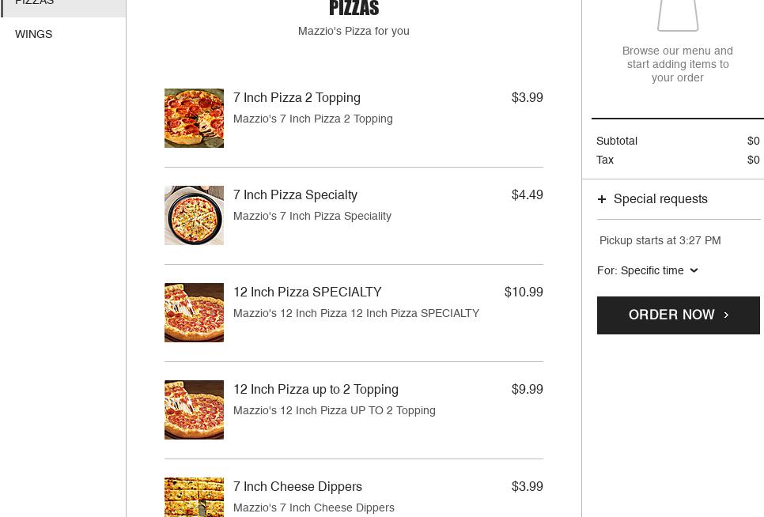Click the 7 Inch Pizza 2 Topping thumbnail
The width and height of the screenshot is (764, 517).
click(194, 118)
